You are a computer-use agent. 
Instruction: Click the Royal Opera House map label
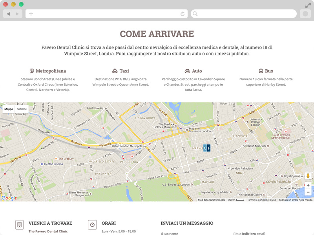[x=294, y=176]
